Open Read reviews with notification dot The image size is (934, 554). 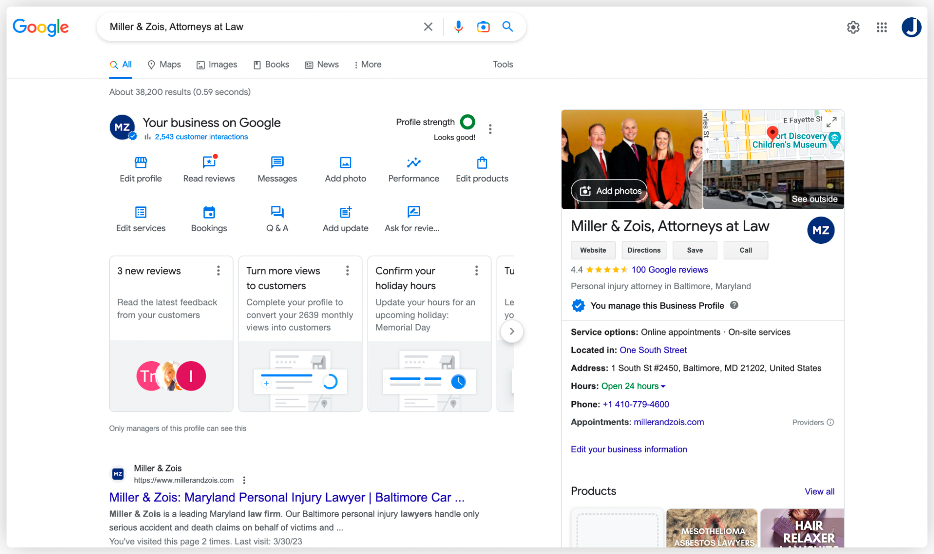[x=209, y=163]
